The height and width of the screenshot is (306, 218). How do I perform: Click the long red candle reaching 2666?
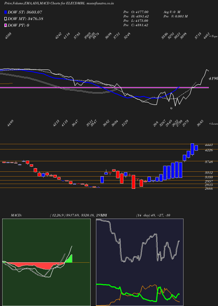(x=133, y=182)
